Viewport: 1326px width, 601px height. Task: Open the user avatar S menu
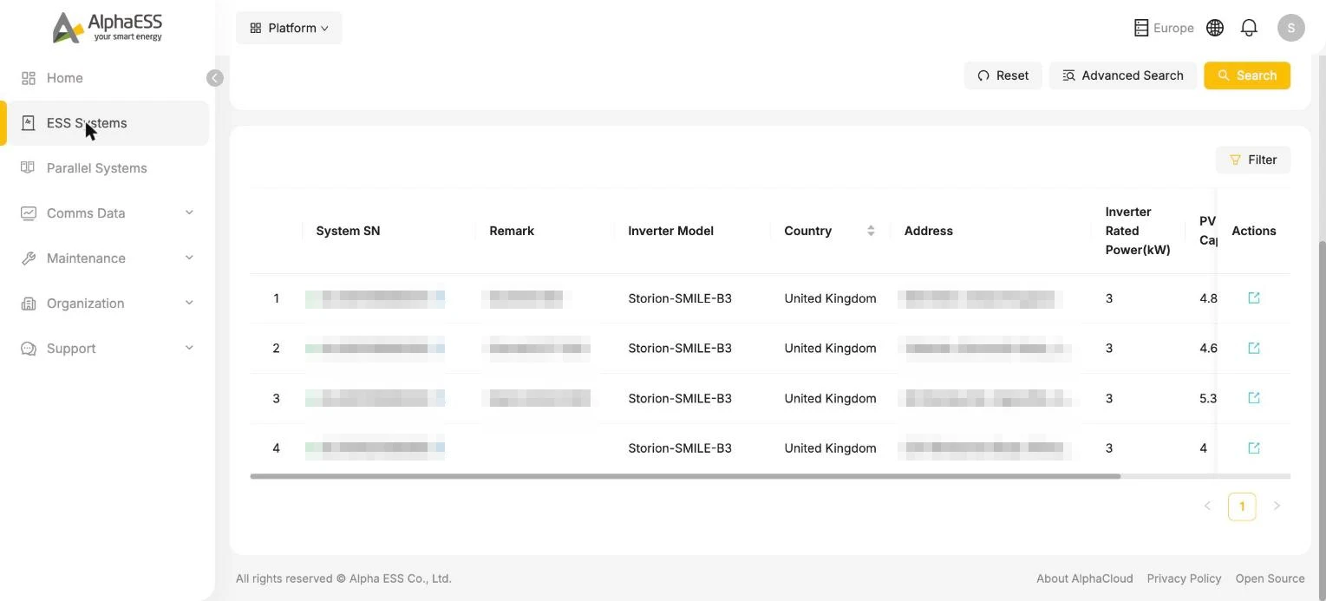click(1291, 28)
